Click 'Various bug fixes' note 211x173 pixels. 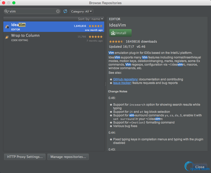[x=125, y=126]
